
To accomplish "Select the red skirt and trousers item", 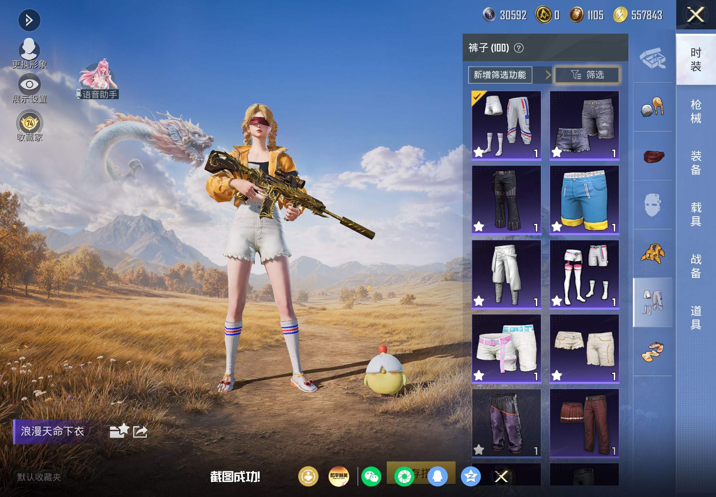I will pyautogui.click(x=584, y=423).
